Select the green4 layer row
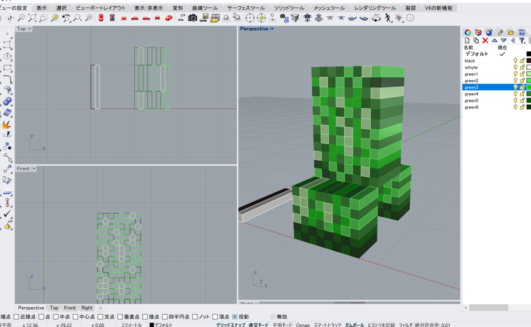531x327 pixels. (x=496, y=94)
